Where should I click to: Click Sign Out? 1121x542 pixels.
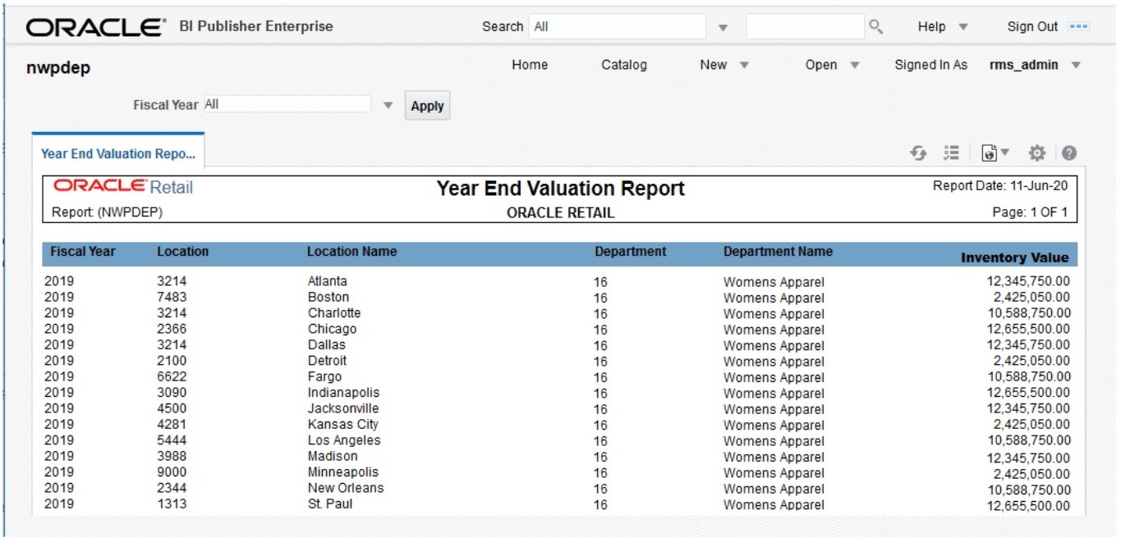tap(1032, 25)
